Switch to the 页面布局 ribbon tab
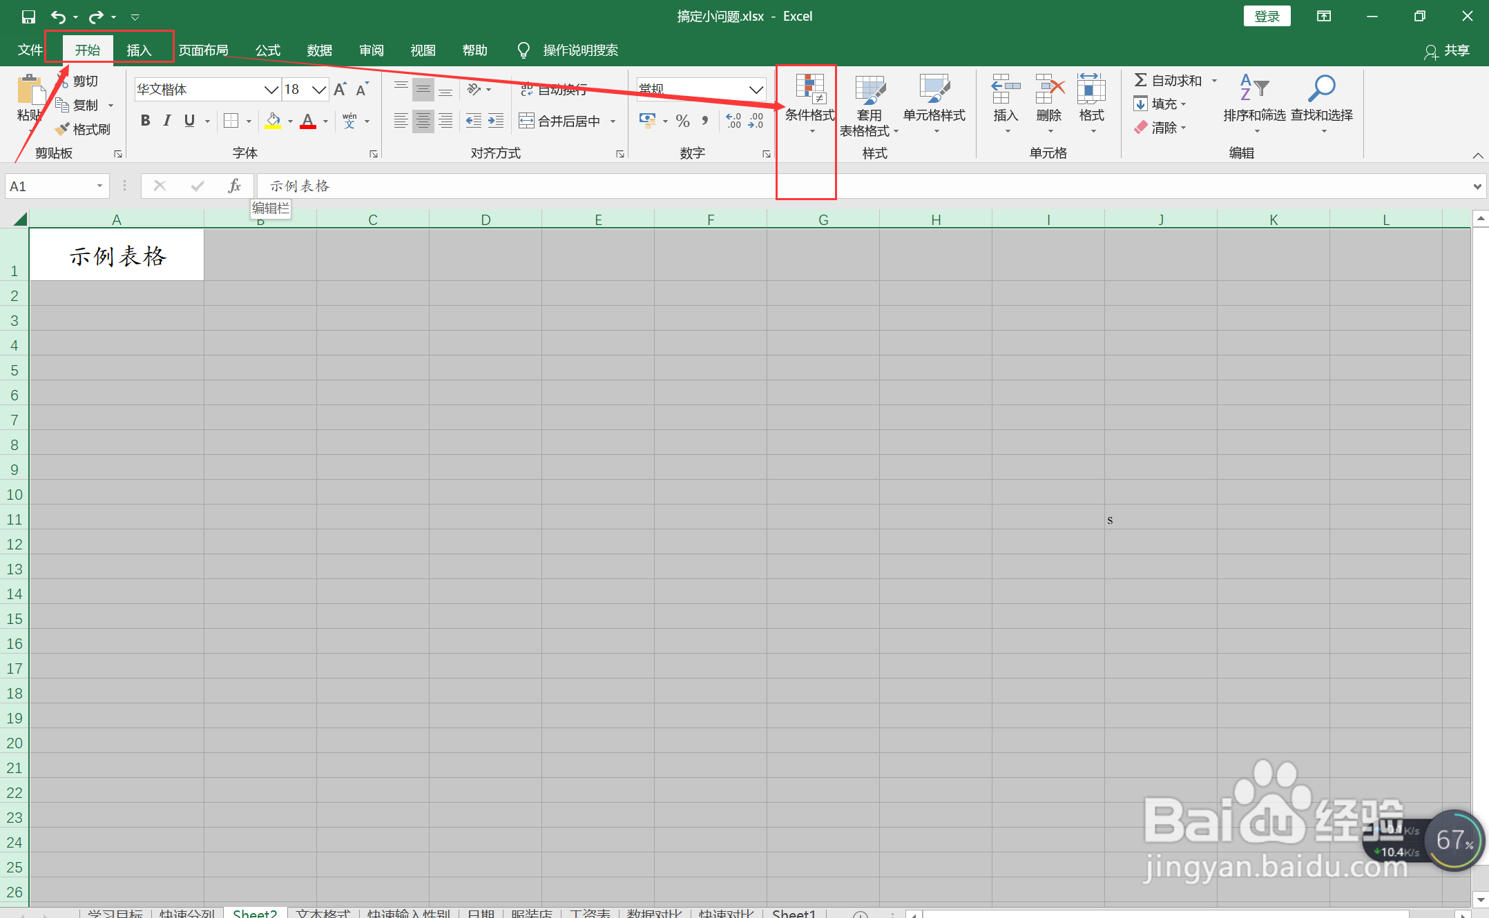 pos(203,50)
